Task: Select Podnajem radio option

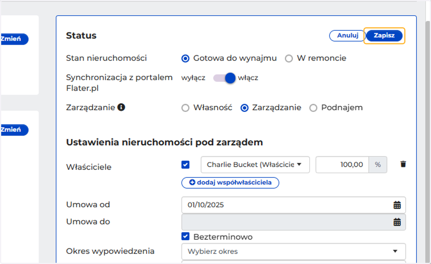Action: click(313, 108)
